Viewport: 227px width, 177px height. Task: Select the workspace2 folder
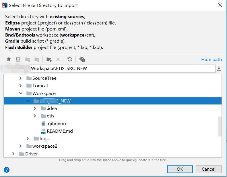click(x=45, y=146)
